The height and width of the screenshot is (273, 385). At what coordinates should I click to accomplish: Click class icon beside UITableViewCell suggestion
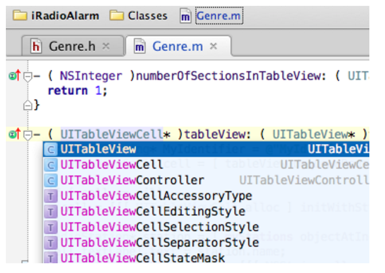click(51, 165)
